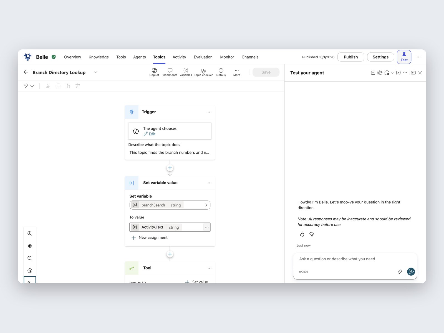Screen dimensions: 444x333
Task: Open the Comments pane
Action: point(170,72)
